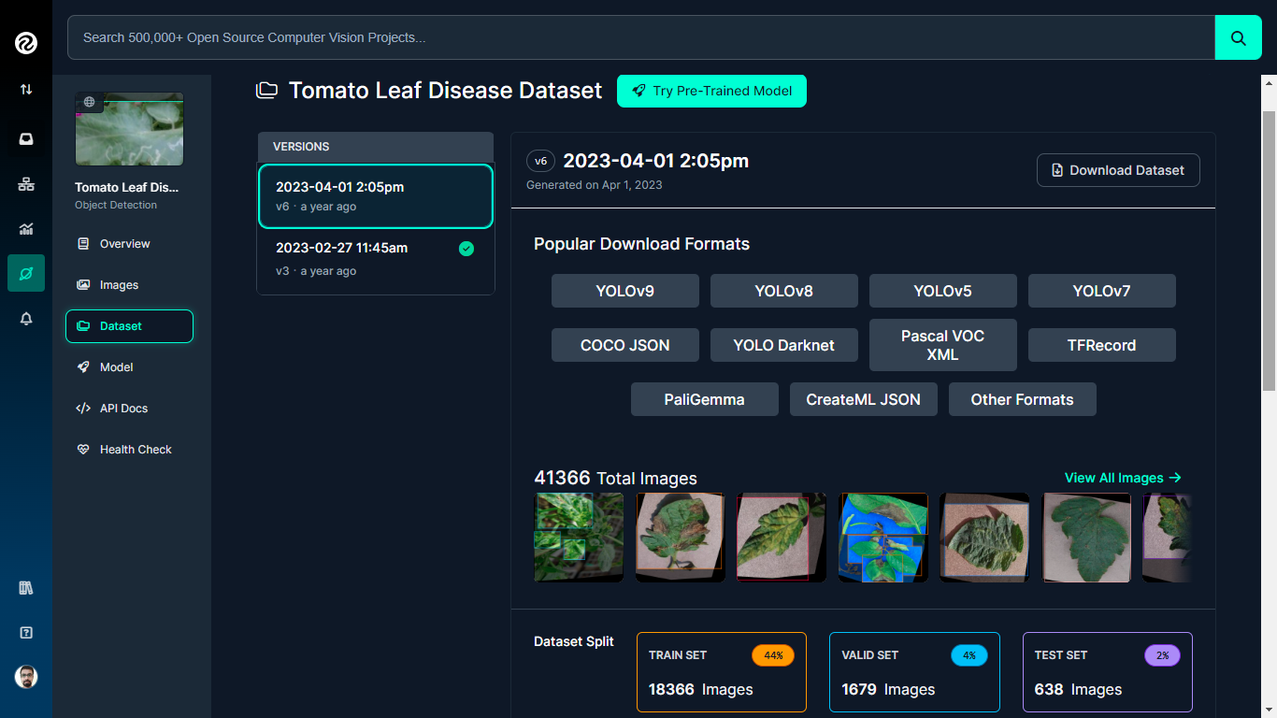
Task: Choose YOLOv8 download format
Action: pyautogui.click(x=784, y=291)
